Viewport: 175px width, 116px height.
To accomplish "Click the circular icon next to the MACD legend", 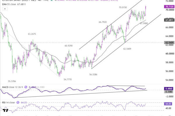I will tap(26, 87).
